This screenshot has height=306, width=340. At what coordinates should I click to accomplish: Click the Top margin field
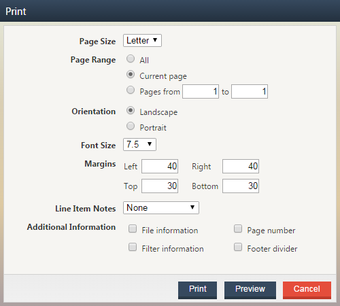(x=160, y=186)
